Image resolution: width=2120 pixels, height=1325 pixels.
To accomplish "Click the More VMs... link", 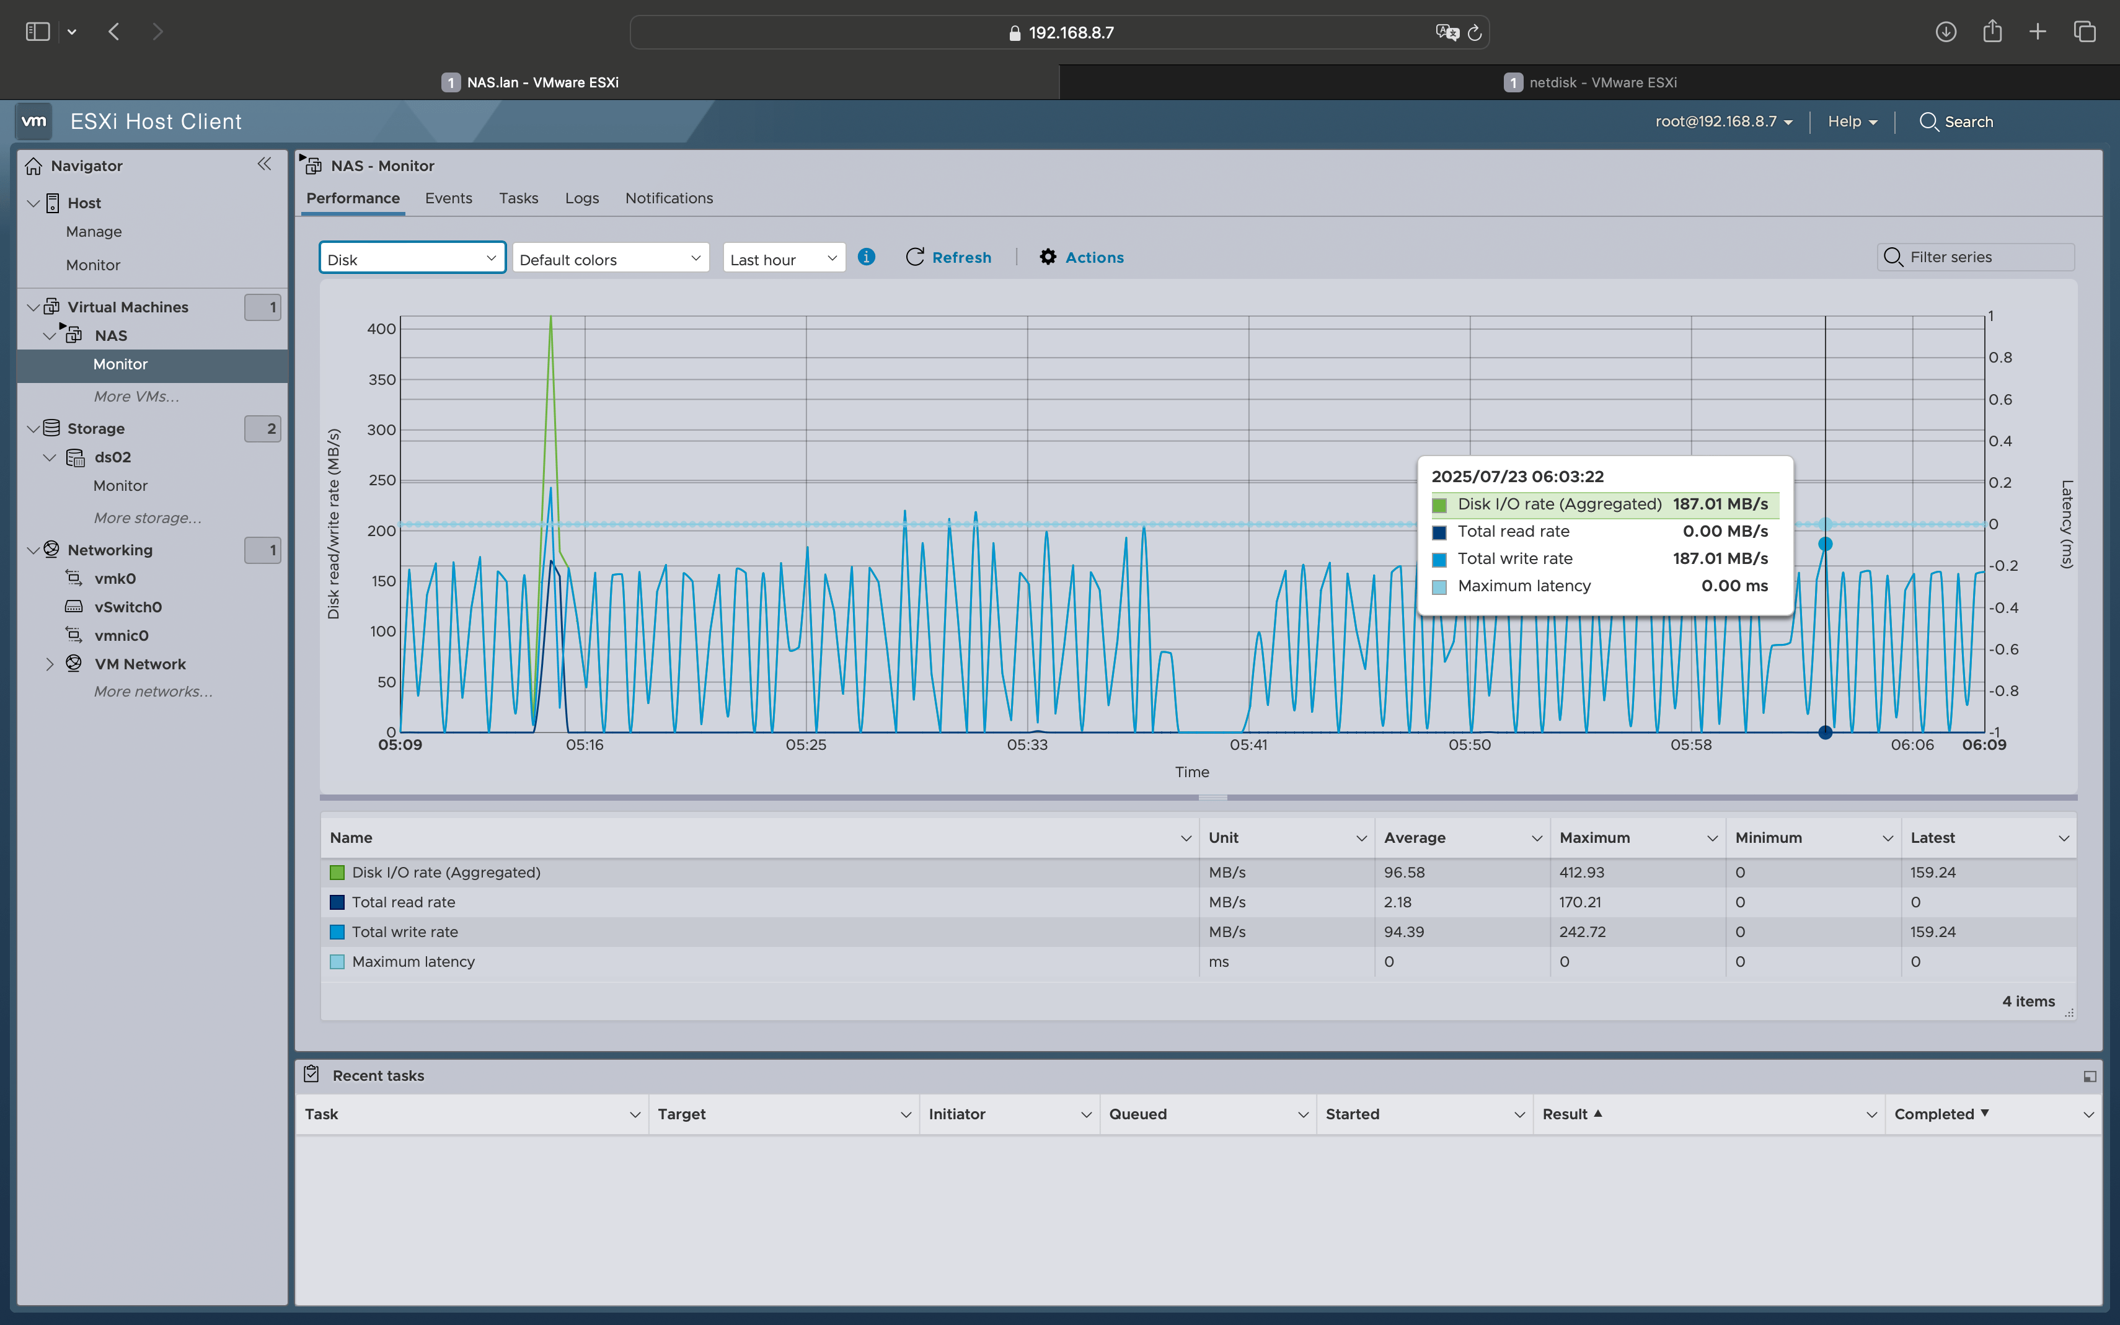I will click(x=136, y=396).
